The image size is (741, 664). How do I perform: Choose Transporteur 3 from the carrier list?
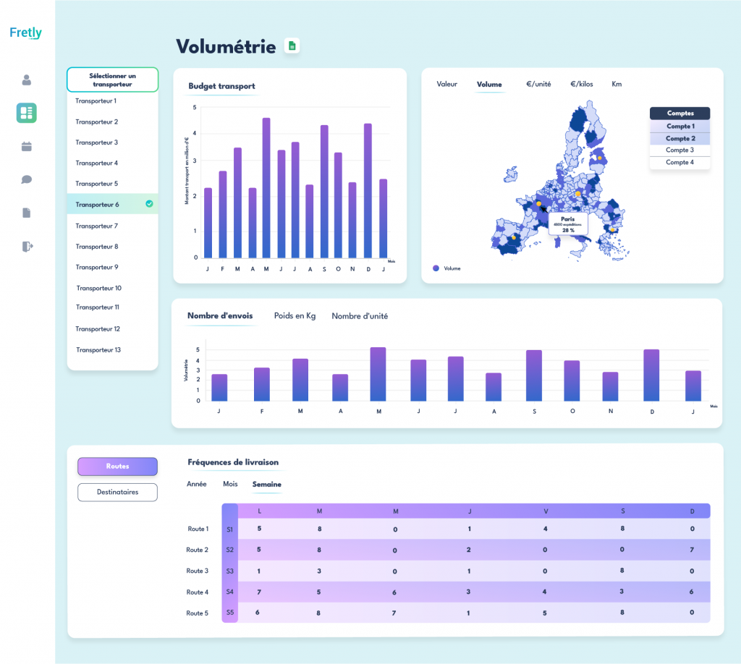(96, 142)
